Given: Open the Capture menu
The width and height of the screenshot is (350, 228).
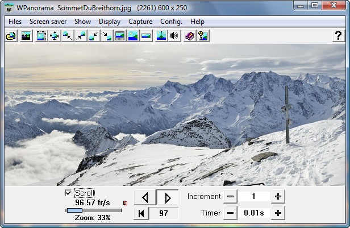Looking at the screenshot, I should click(x=140, y=22).
